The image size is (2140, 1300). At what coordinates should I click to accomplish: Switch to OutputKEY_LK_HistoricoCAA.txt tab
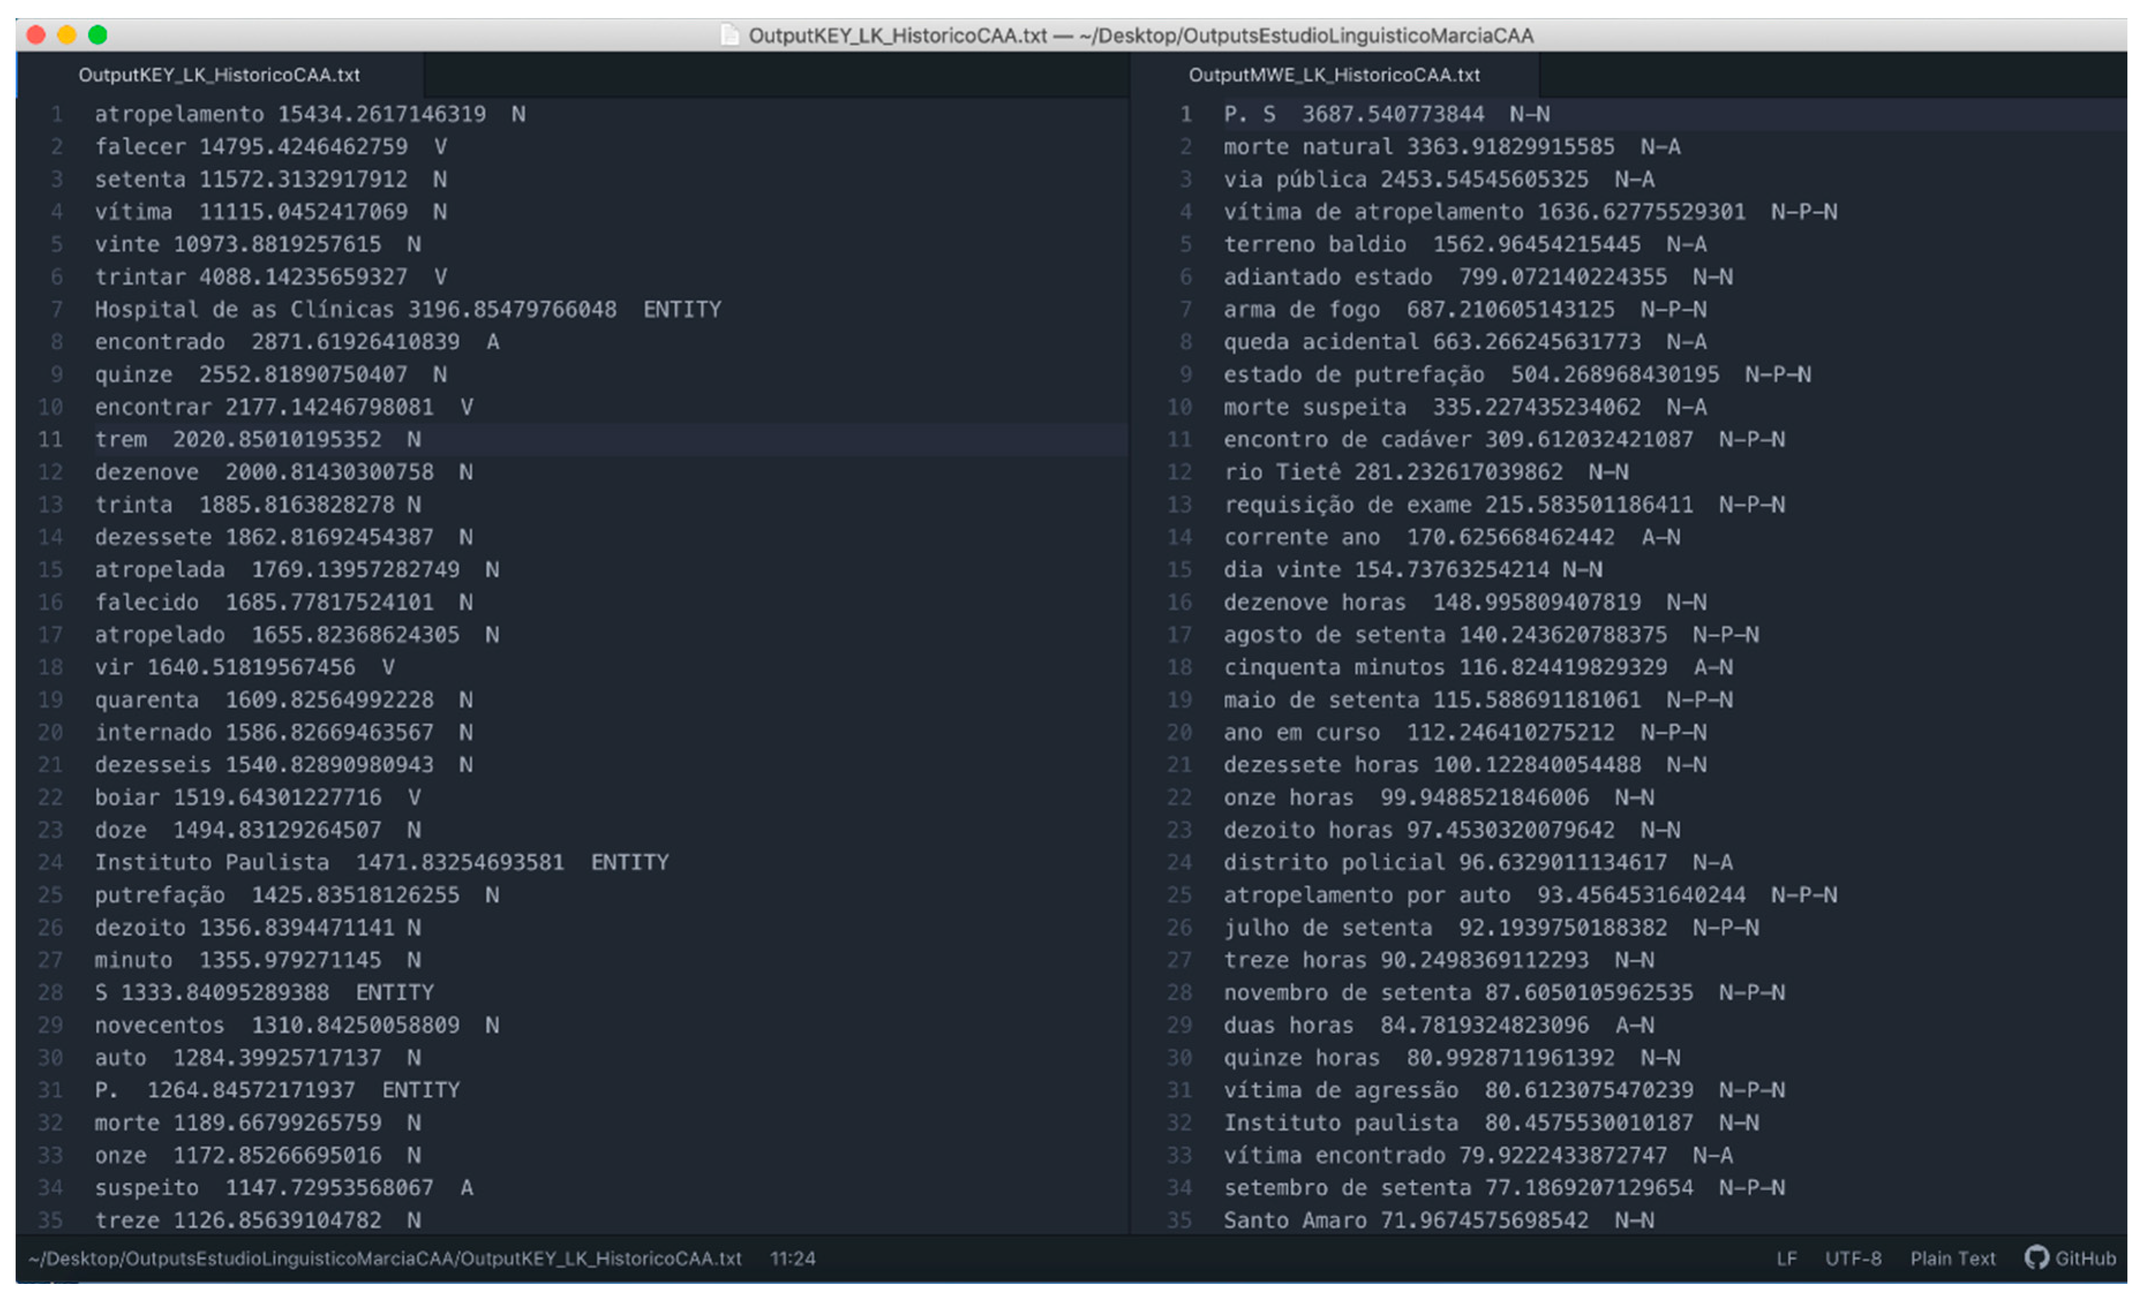pos(219,75)
